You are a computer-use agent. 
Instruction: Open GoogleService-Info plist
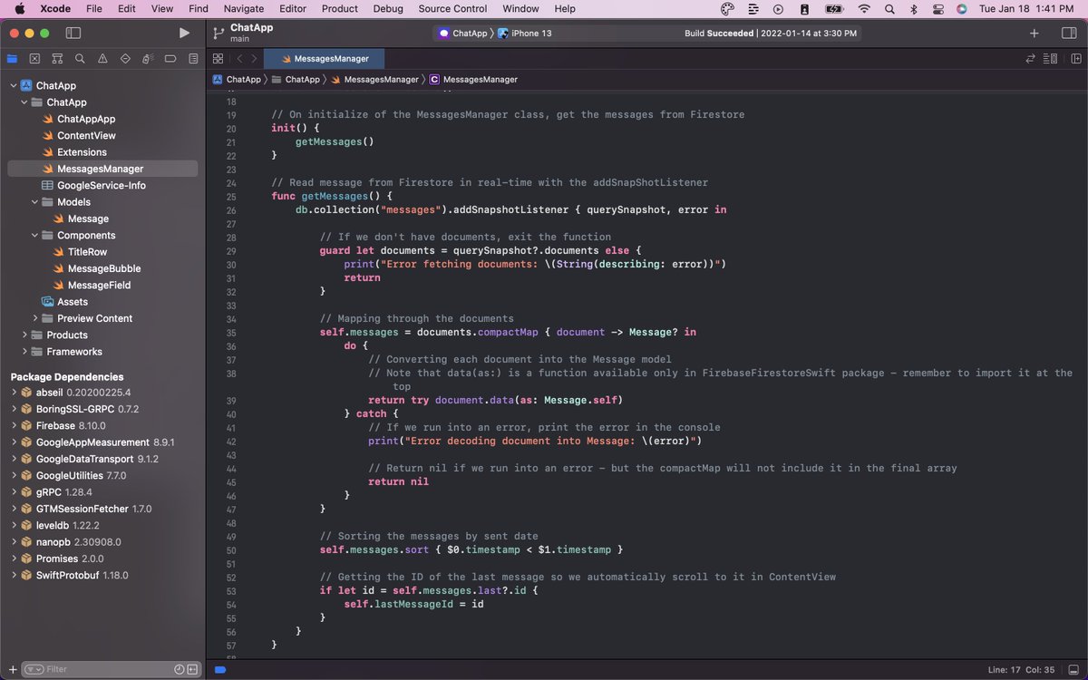pyautogui.click(x=102, y=186)
